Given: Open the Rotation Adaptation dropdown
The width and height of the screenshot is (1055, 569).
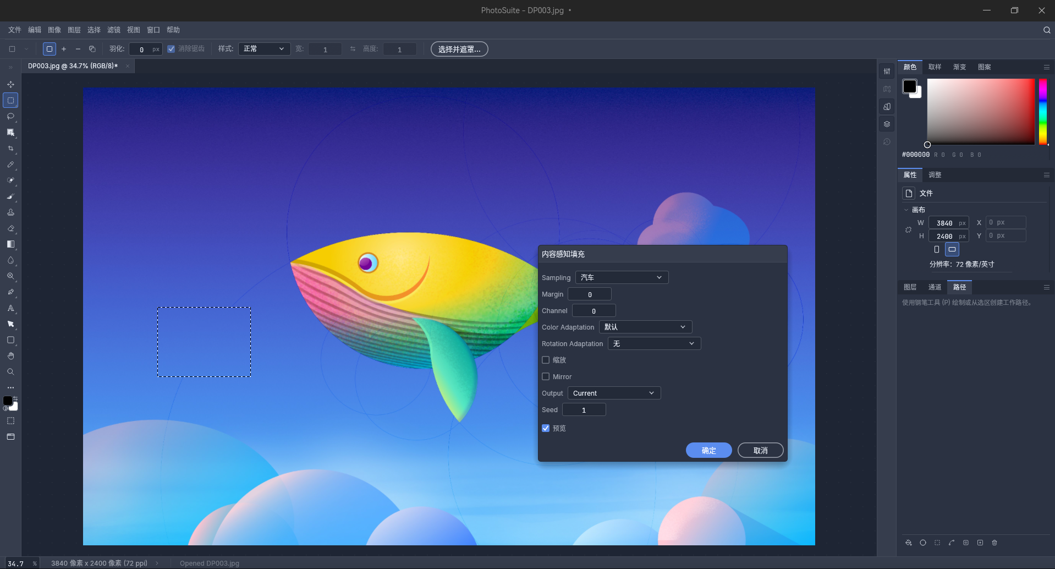Looking at the screenshot, I should (x=654, y=343).
